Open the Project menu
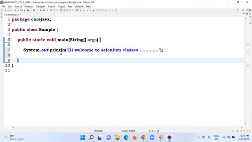Viewport: 252px width, 142px height. (61, 6)
